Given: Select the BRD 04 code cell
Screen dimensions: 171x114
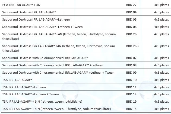Looking at the screenshot, I should (x=131, y=12).
